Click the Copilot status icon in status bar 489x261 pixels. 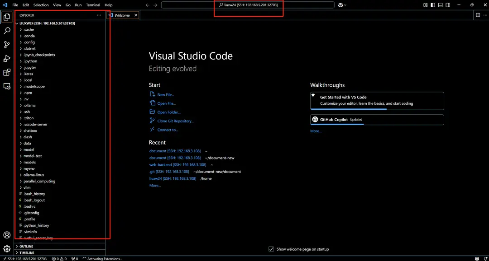coord(477,258)
